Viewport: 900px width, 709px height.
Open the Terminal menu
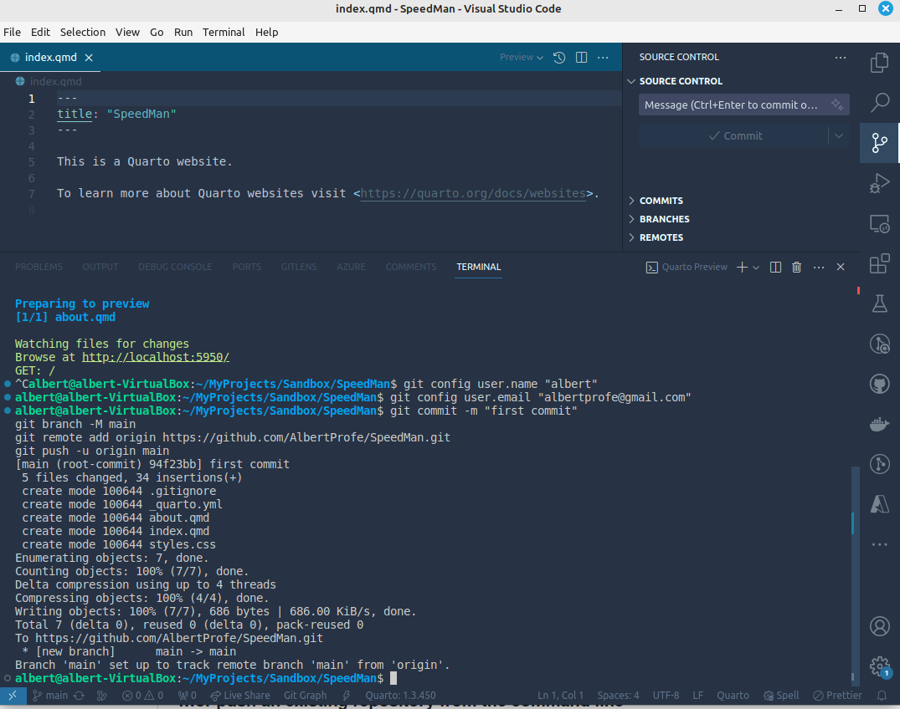point(224,32)
